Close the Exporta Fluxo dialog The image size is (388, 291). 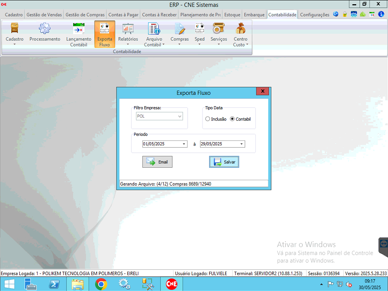click(262, 91)
